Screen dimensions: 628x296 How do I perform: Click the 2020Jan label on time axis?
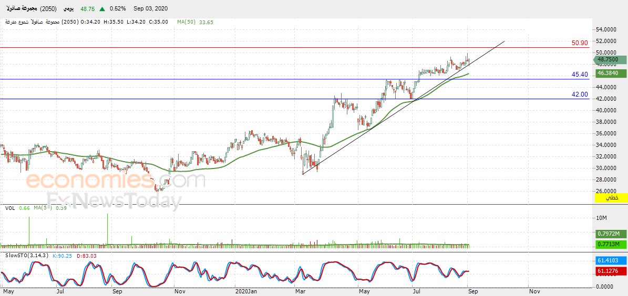[246, 290]
